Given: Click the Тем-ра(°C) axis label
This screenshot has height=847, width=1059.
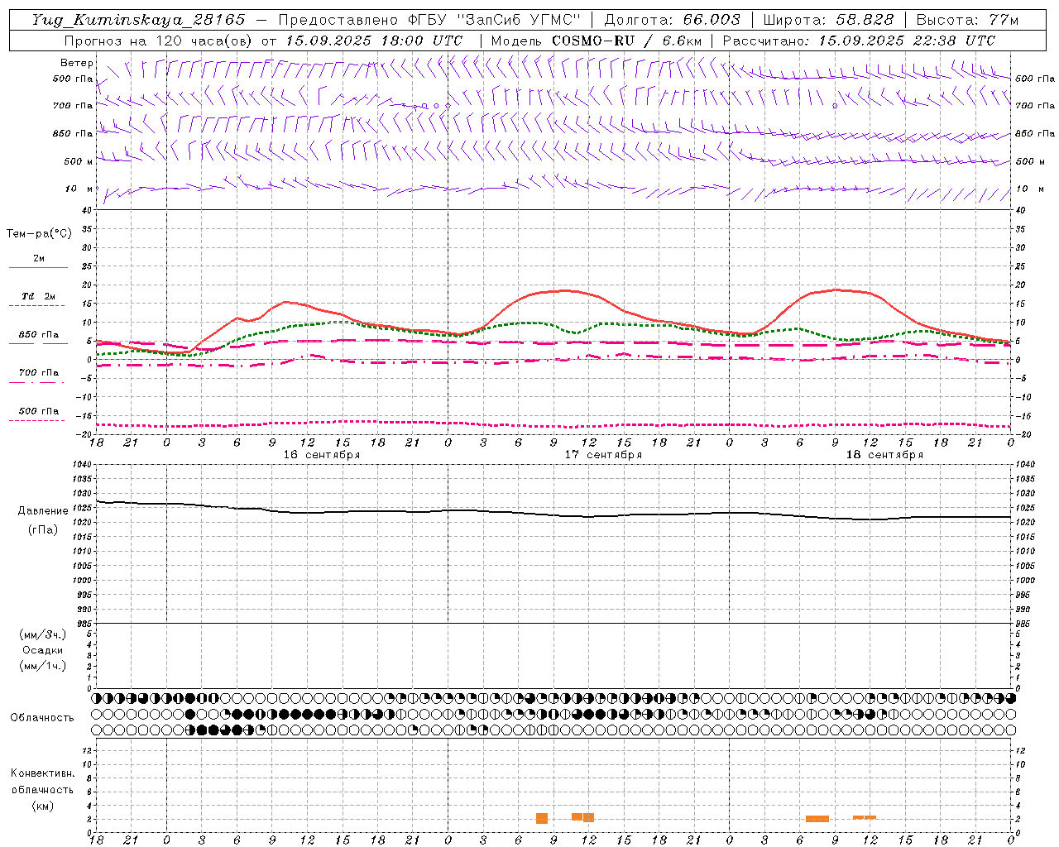Looking at the screenshot, I should 39,234.
